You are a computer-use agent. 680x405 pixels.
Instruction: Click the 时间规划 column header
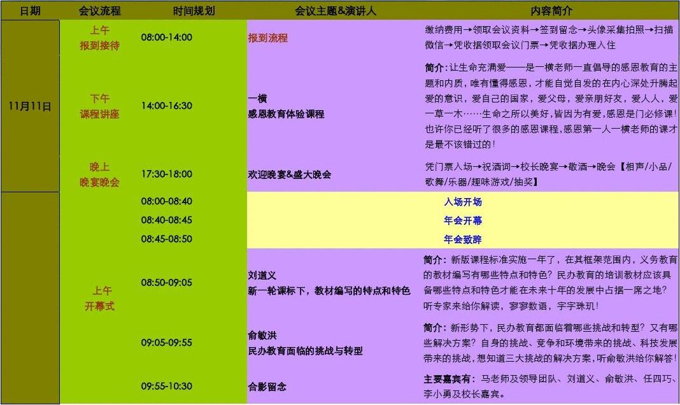(194, 11)
